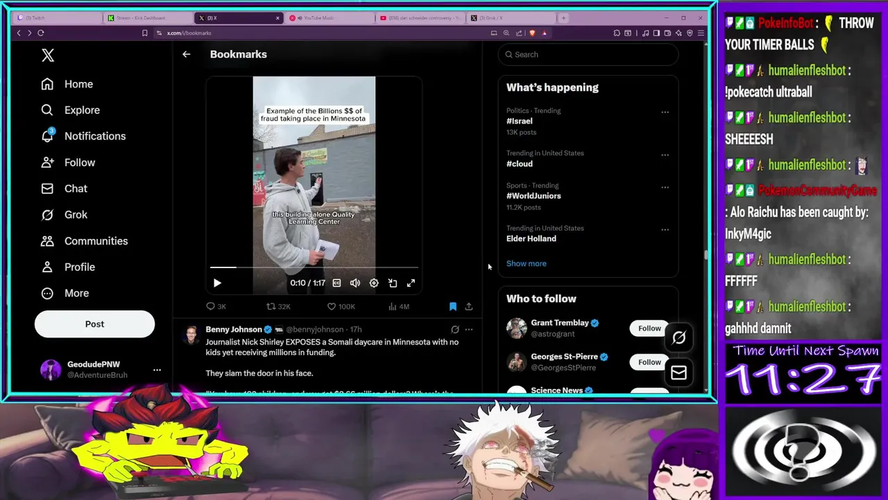Open options for #cloud trend
The width and height of the screenshot is (888, 500).
[x=665, y=155]
